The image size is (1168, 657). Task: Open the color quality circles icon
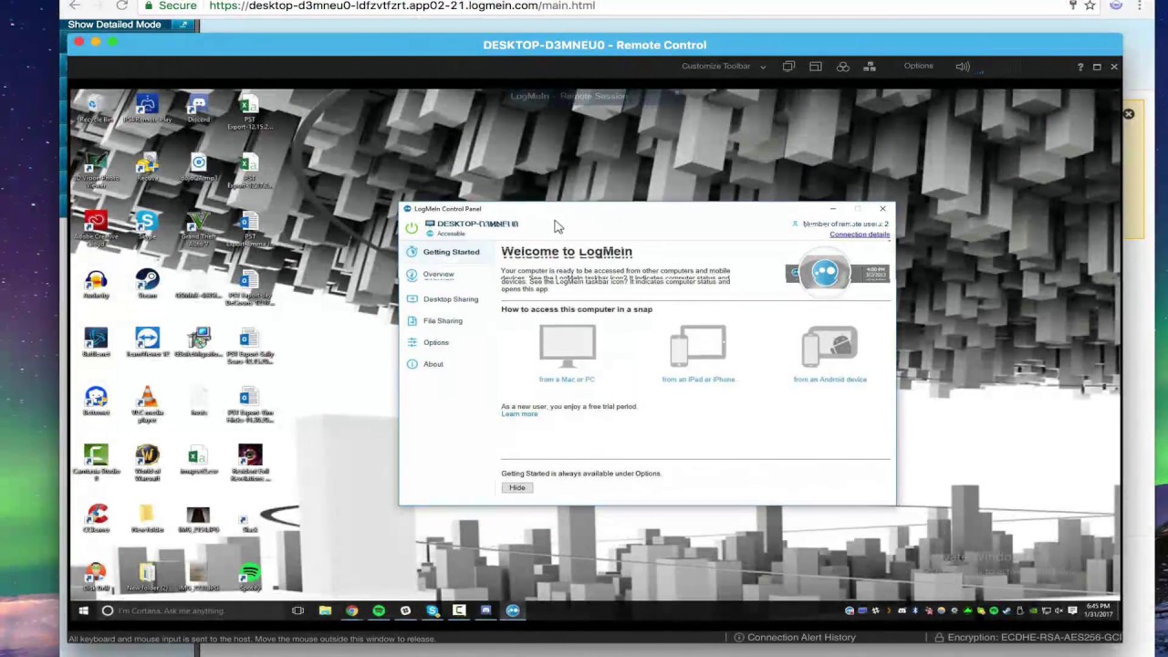[x=842, y=66]
